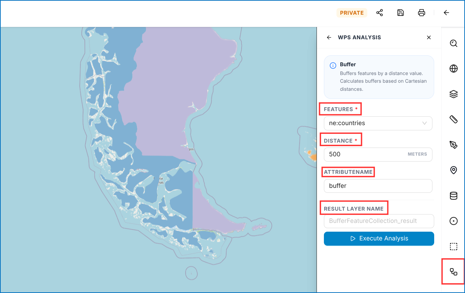Open the search tool in sidebar

point(453,43)
